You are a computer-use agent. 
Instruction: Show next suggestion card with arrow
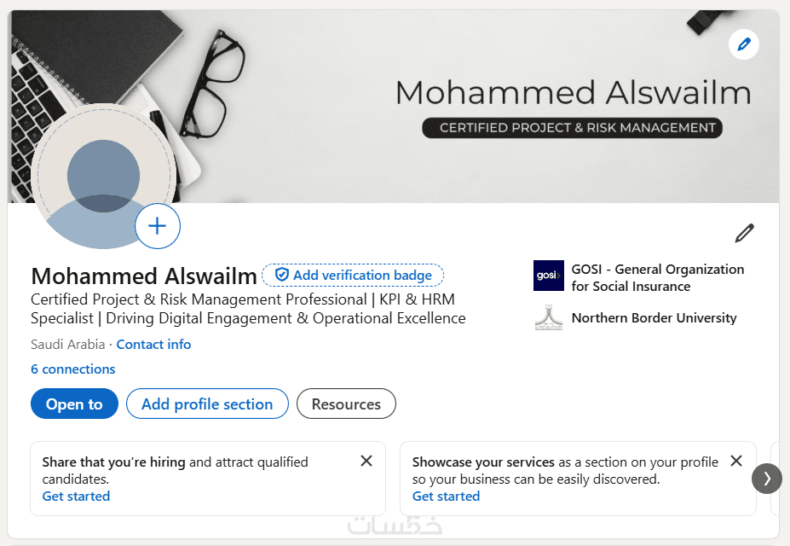point(766,479)
